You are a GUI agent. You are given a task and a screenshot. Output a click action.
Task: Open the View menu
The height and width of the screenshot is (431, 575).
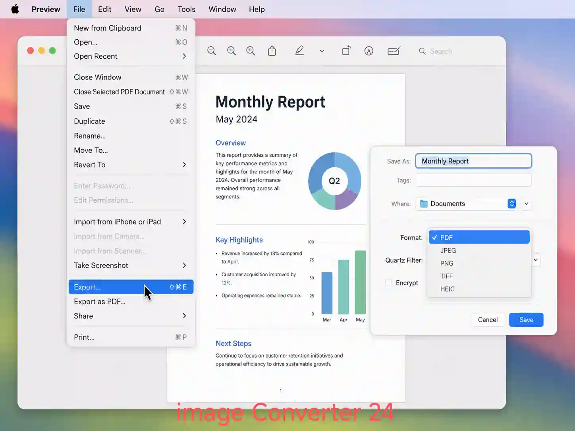pos(133,9)
